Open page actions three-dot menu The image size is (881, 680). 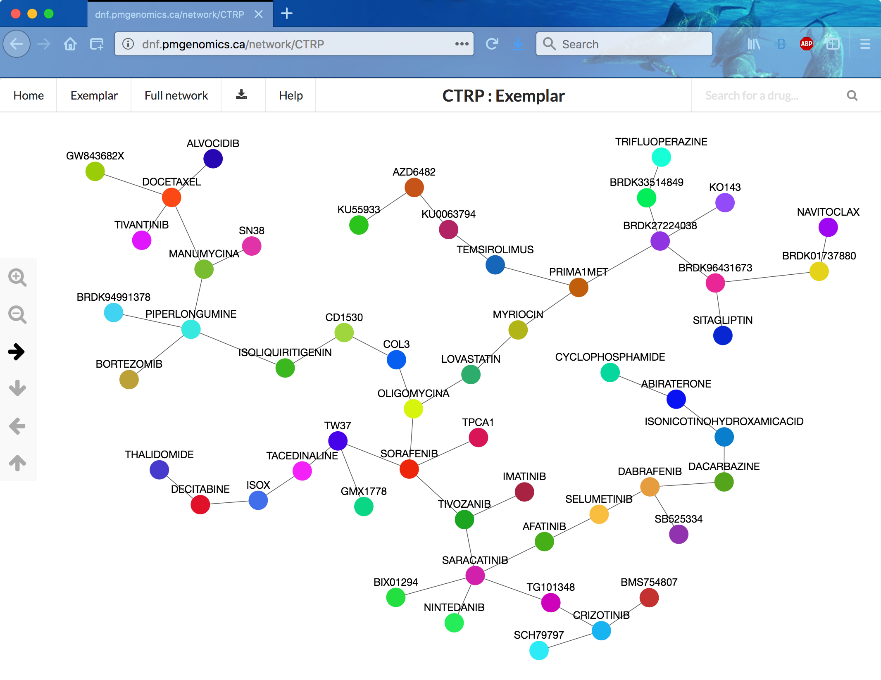(x=462, y=44)
